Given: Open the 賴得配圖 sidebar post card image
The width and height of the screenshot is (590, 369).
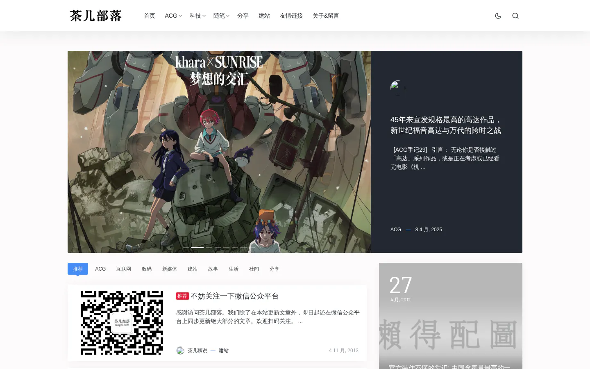Looking at the screenshot, I should (x=451, y=316).
